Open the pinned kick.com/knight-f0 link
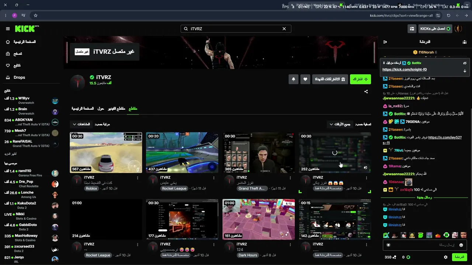Viewport: 472px width, 265px height. [x=405, y=70]
